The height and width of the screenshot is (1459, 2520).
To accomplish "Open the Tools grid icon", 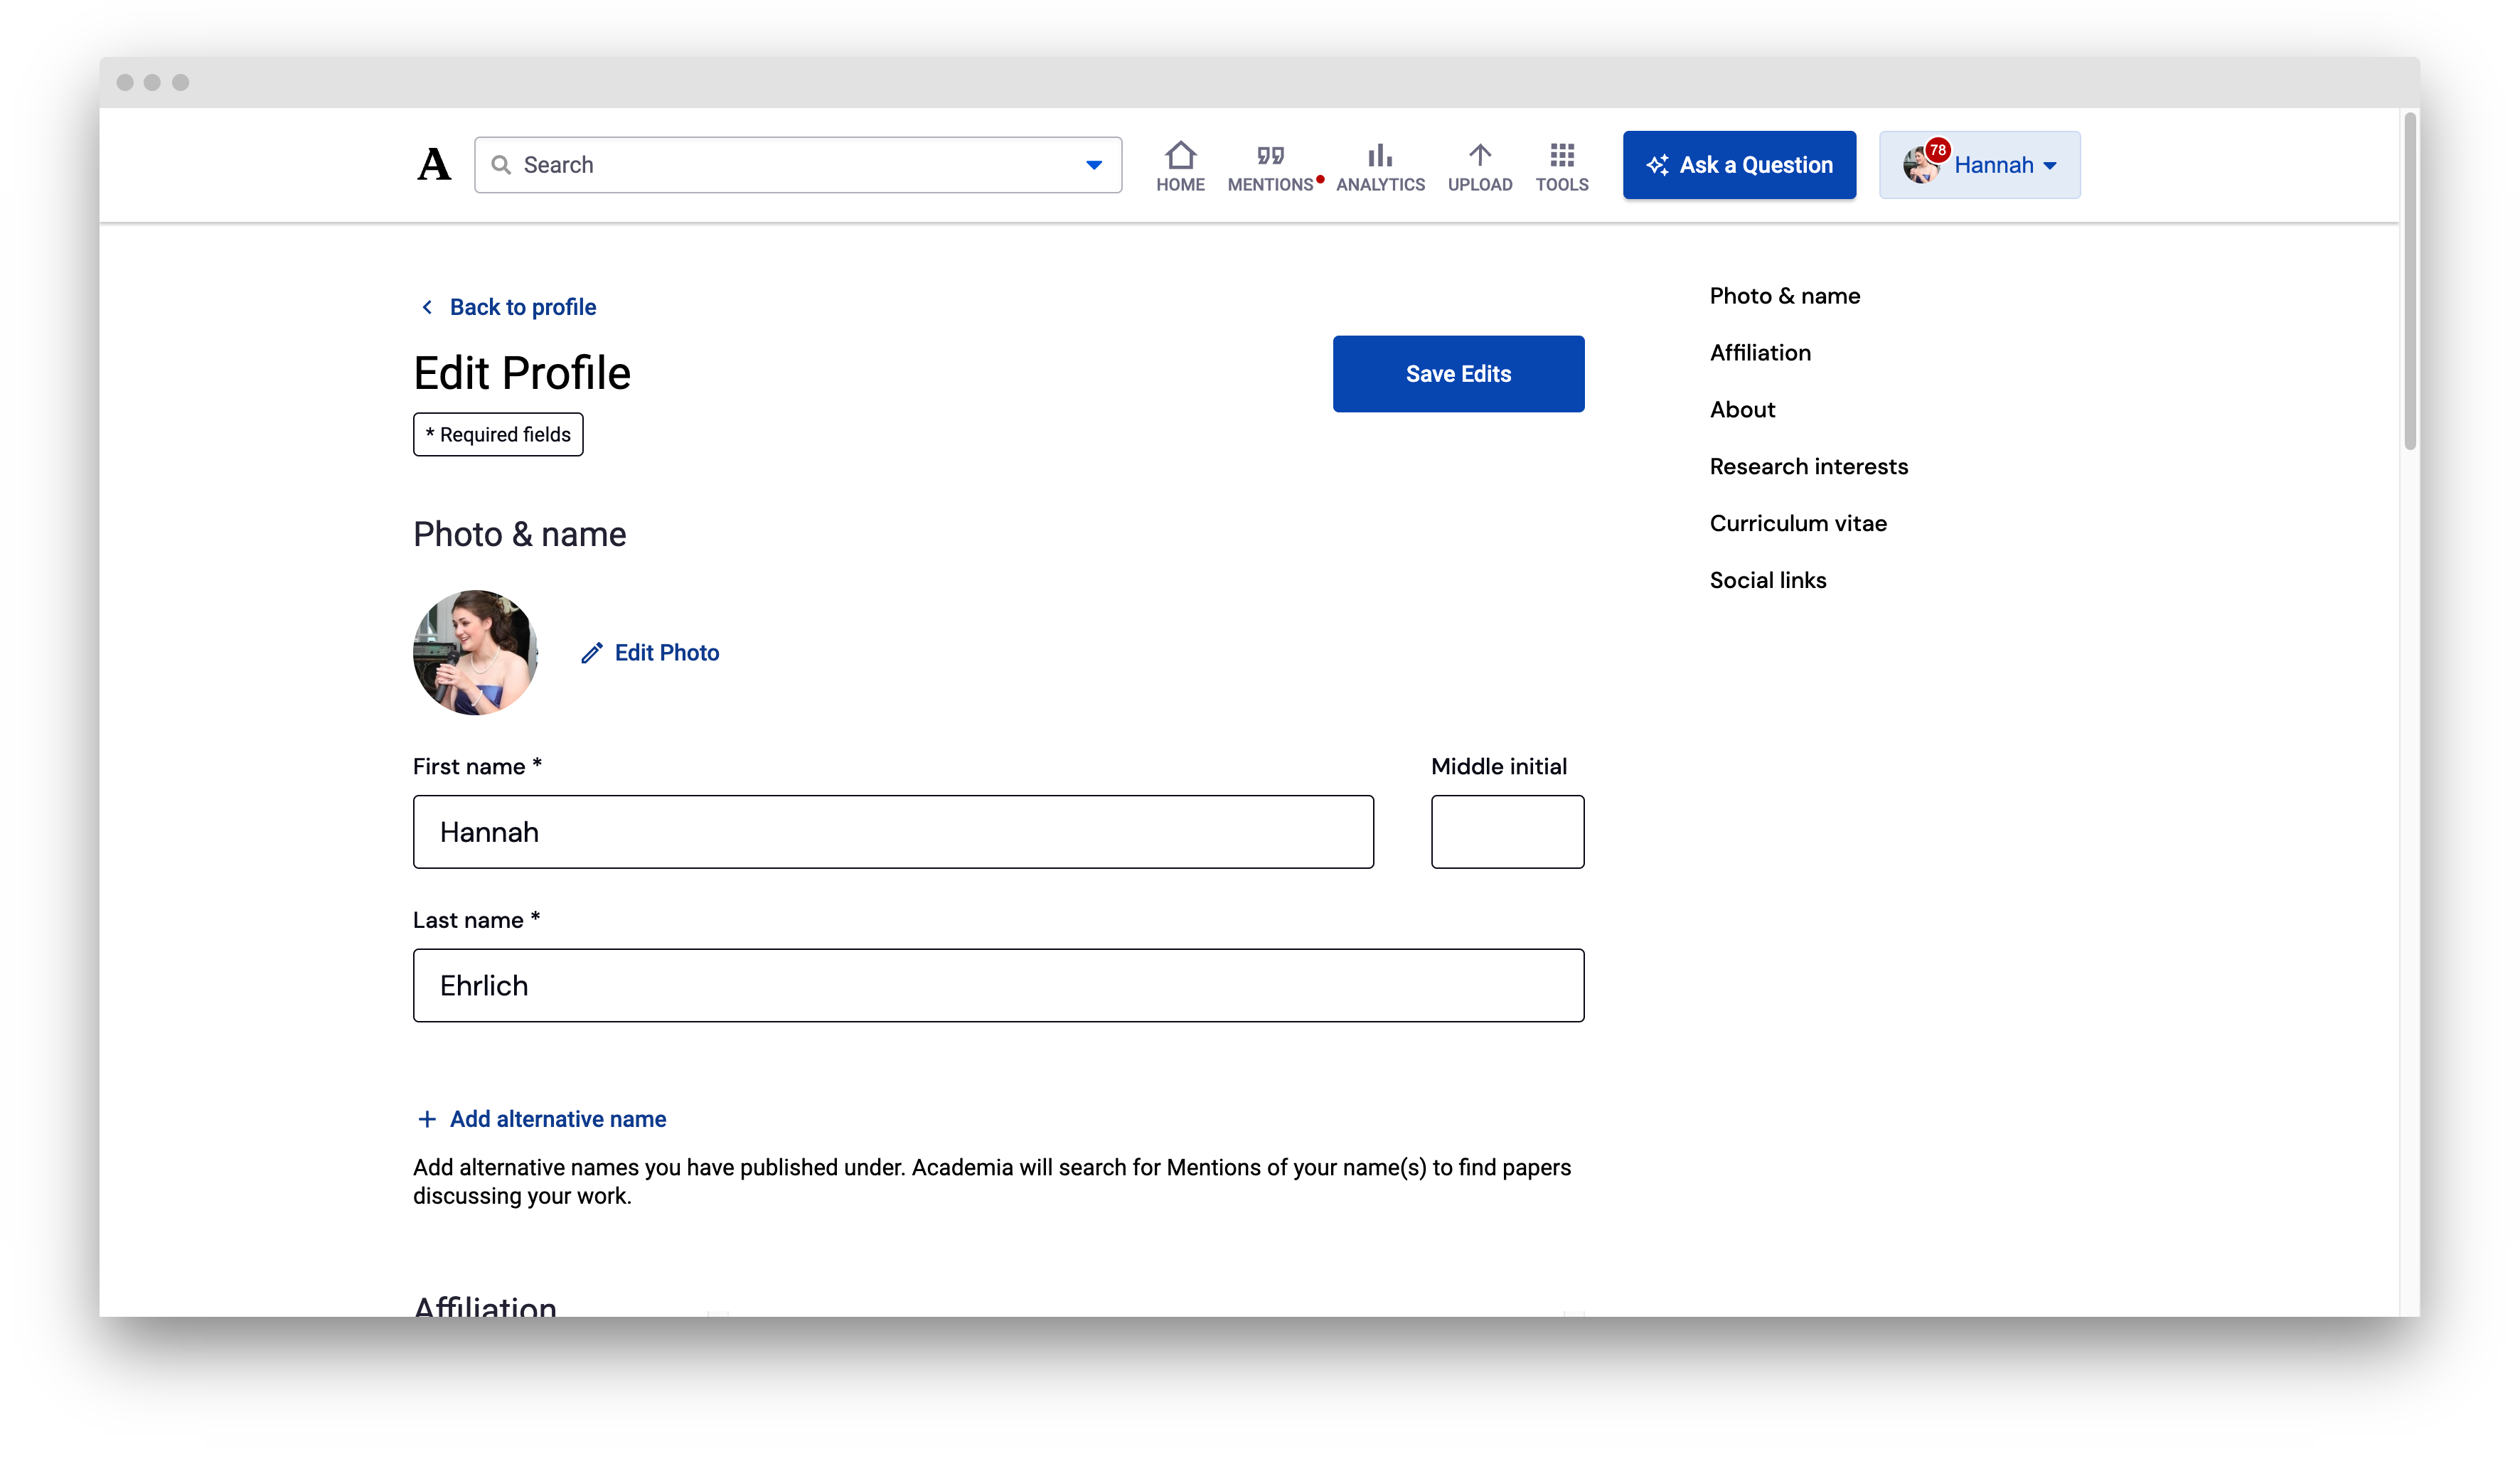I will tap(1562, 155).
